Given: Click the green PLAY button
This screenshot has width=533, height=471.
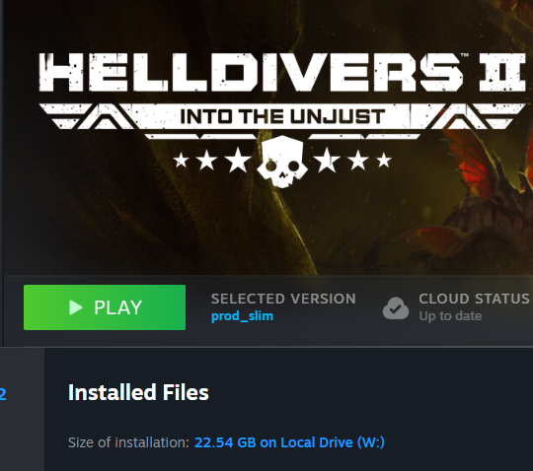Looking at the screenshot, I should pyautogui.click(x=105, y=307).
